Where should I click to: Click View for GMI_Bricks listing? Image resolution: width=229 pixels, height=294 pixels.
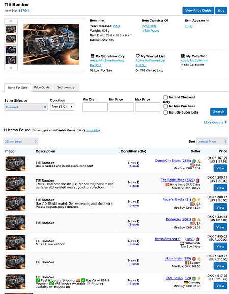coord(220,286)
